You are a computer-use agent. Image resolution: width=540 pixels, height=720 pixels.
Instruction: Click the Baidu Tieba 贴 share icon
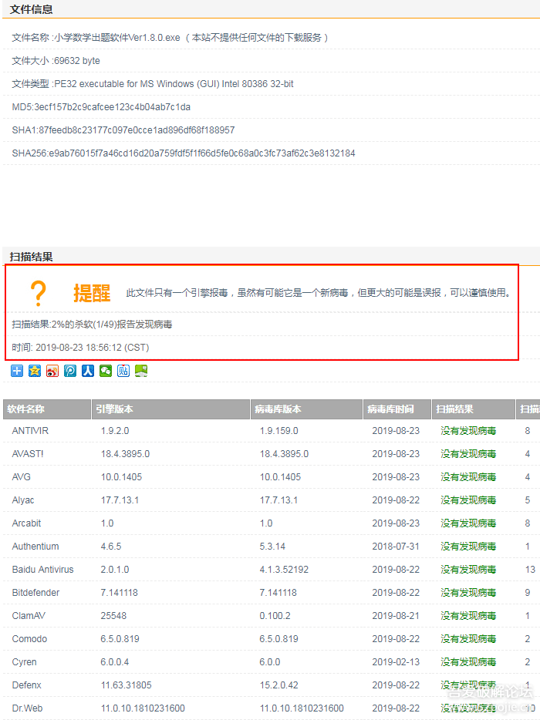(123, 371)
